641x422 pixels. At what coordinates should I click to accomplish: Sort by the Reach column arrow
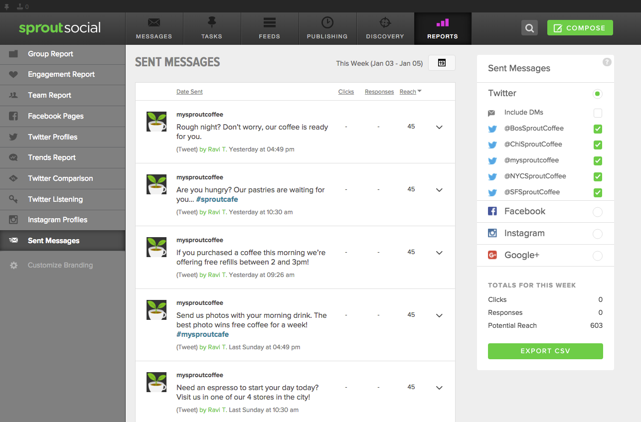pos(420,91)
